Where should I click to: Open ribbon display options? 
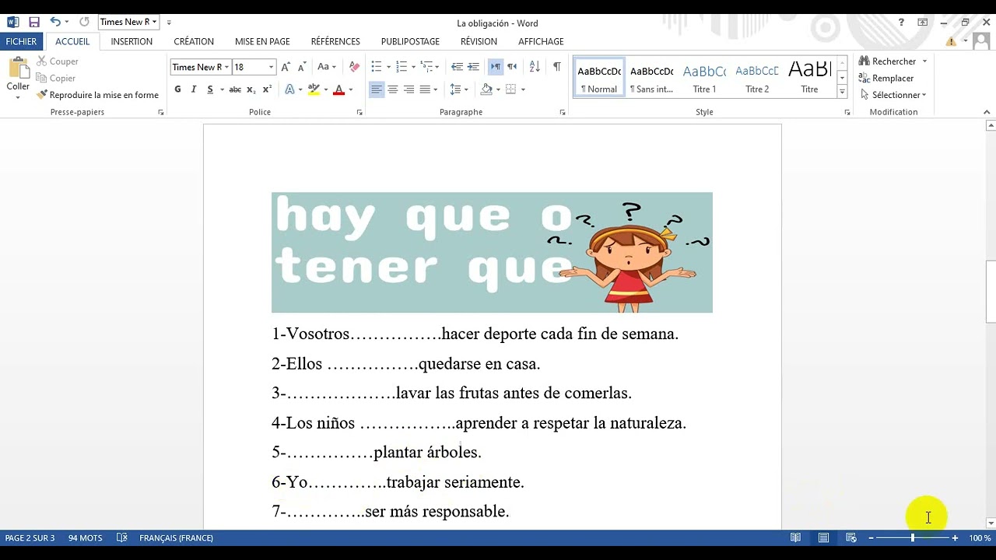pos(922,23)
